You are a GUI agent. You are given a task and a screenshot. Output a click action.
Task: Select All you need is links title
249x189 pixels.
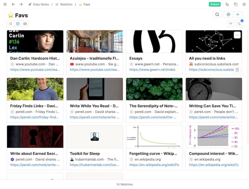point(207,58)
